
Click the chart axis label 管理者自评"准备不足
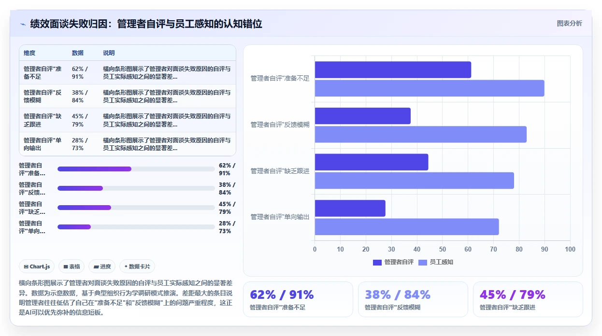point(280,78)
